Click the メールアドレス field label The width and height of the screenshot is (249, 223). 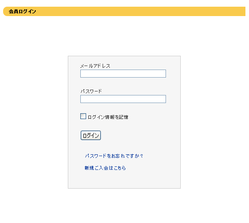pyautogui.click(x=95, y=66)
